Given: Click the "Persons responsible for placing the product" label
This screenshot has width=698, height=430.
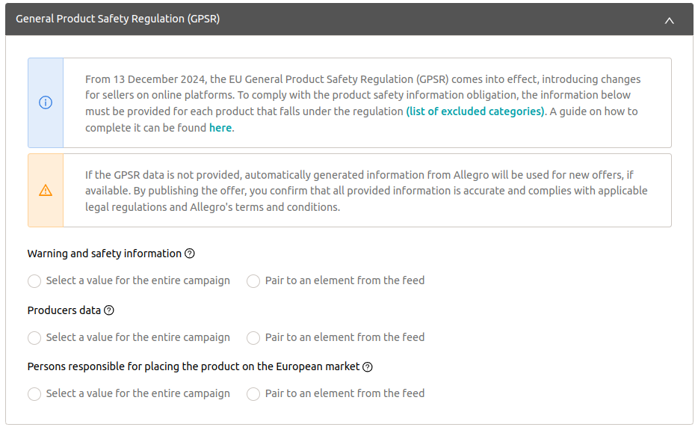Looking at the screenshot, I should pyautogui.click(x=194, y=367).
